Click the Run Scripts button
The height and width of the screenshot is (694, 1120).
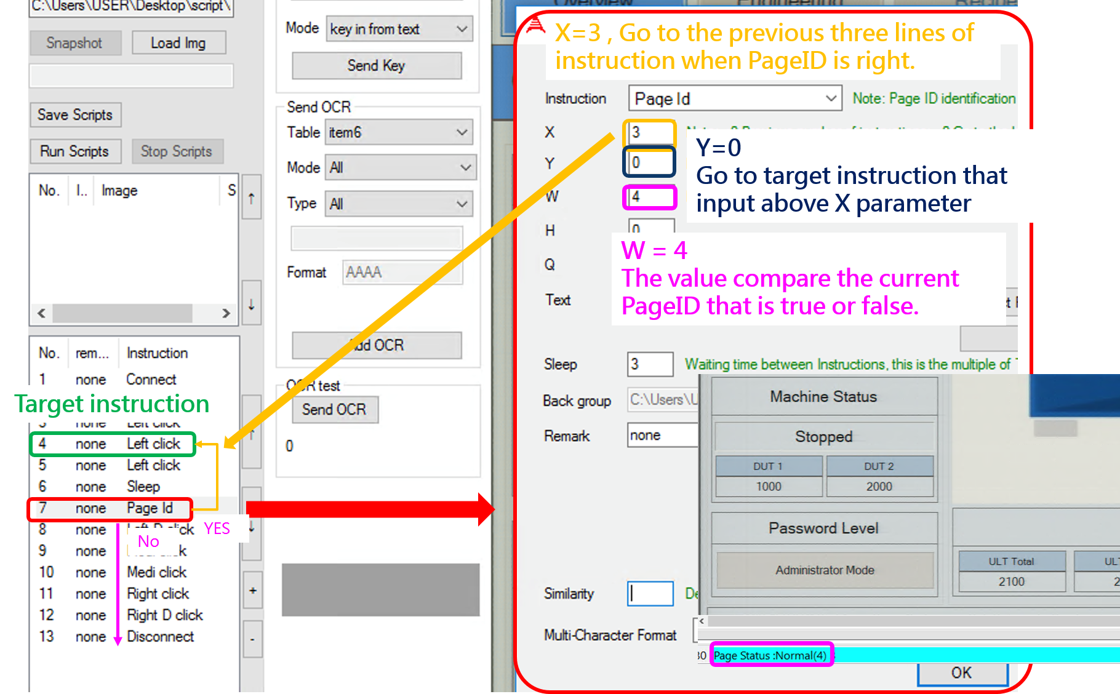pos(74,151)
